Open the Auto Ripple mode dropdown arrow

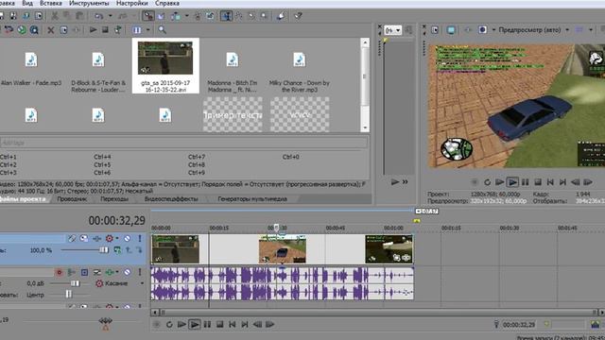click(x=187, y=16)
